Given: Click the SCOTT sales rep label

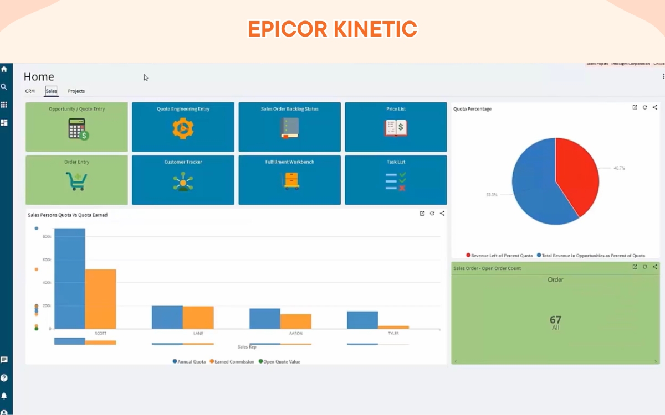Looking at the screenshot, I should coord(101,334).
